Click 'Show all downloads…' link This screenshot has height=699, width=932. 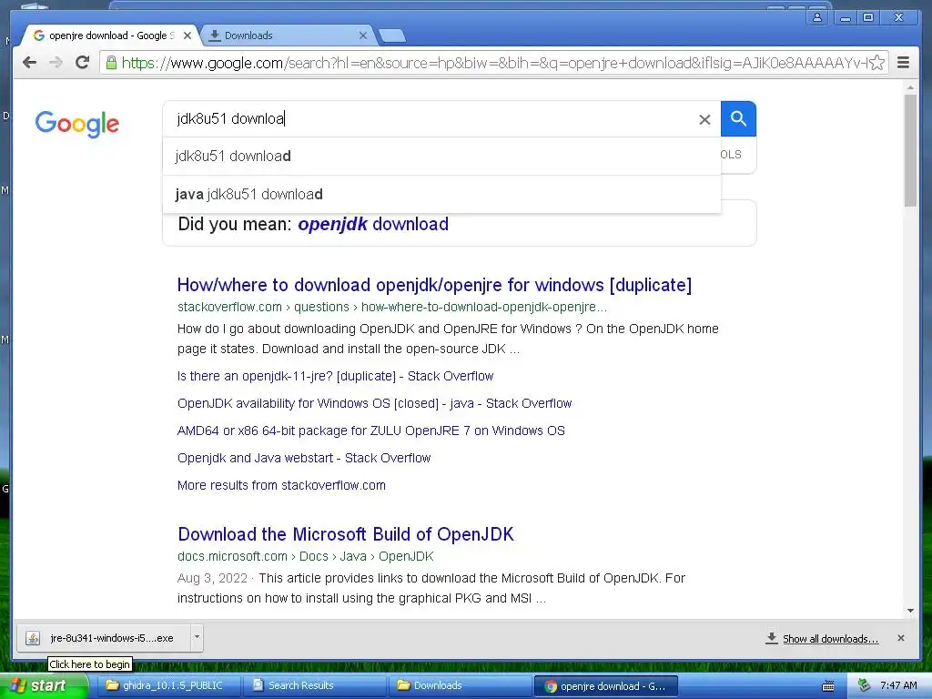tap(830, 638)
